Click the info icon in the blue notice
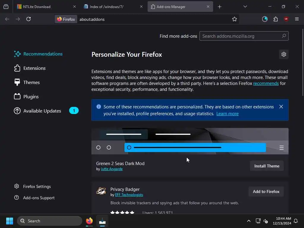 pos(99,107)
